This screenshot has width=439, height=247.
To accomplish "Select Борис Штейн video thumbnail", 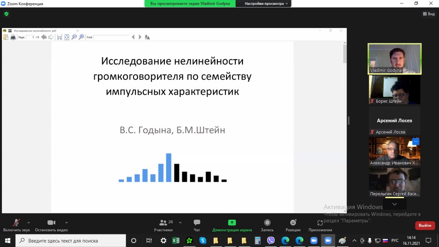I will click(x=395, y=90).
